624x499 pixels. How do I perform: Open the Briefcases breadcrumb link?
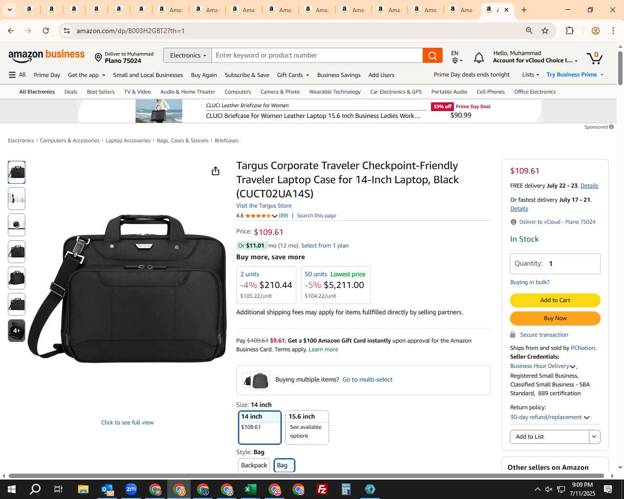pos(227,140)
